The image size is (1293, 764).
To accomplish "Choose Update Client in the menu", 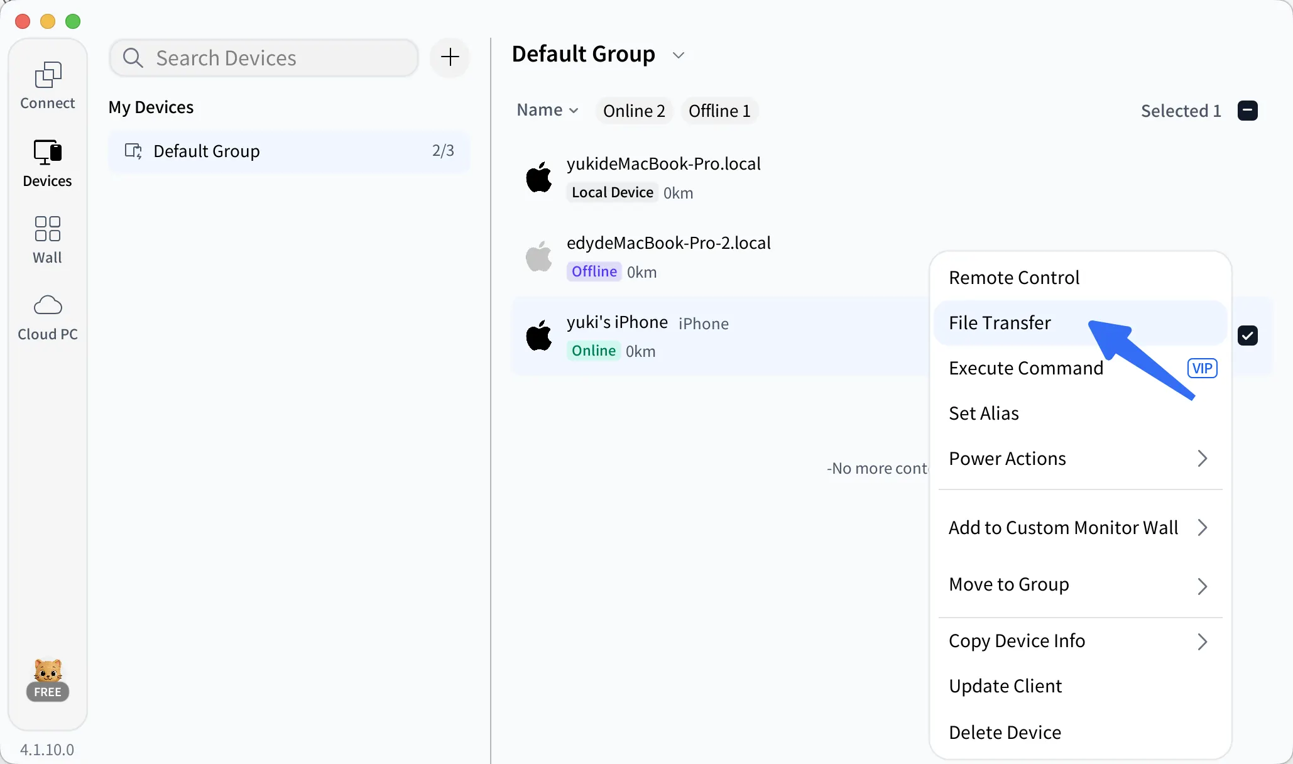I will [x=1079, y=686].
